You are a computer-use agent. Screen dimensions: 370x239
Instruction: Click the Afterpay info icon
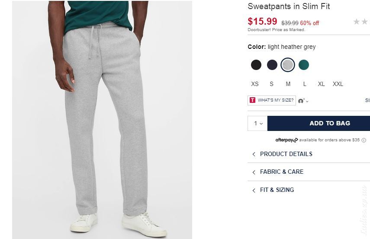point(364,140)
